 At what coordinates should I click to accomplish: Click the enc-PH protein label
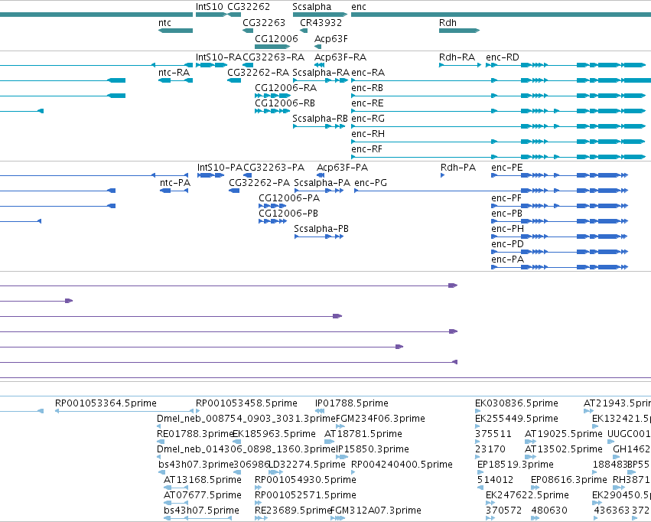[507, 229]
